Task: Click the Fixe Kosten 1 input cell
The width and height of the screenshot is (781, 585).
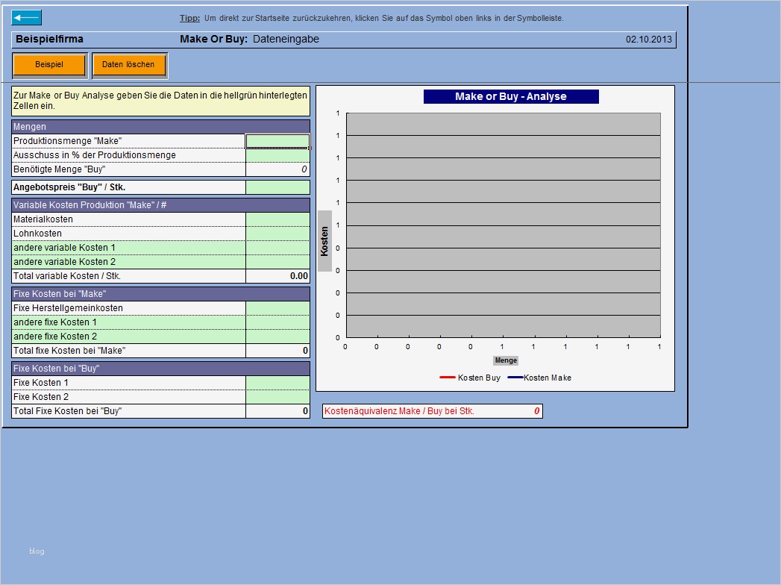Action: click(277, 382)
